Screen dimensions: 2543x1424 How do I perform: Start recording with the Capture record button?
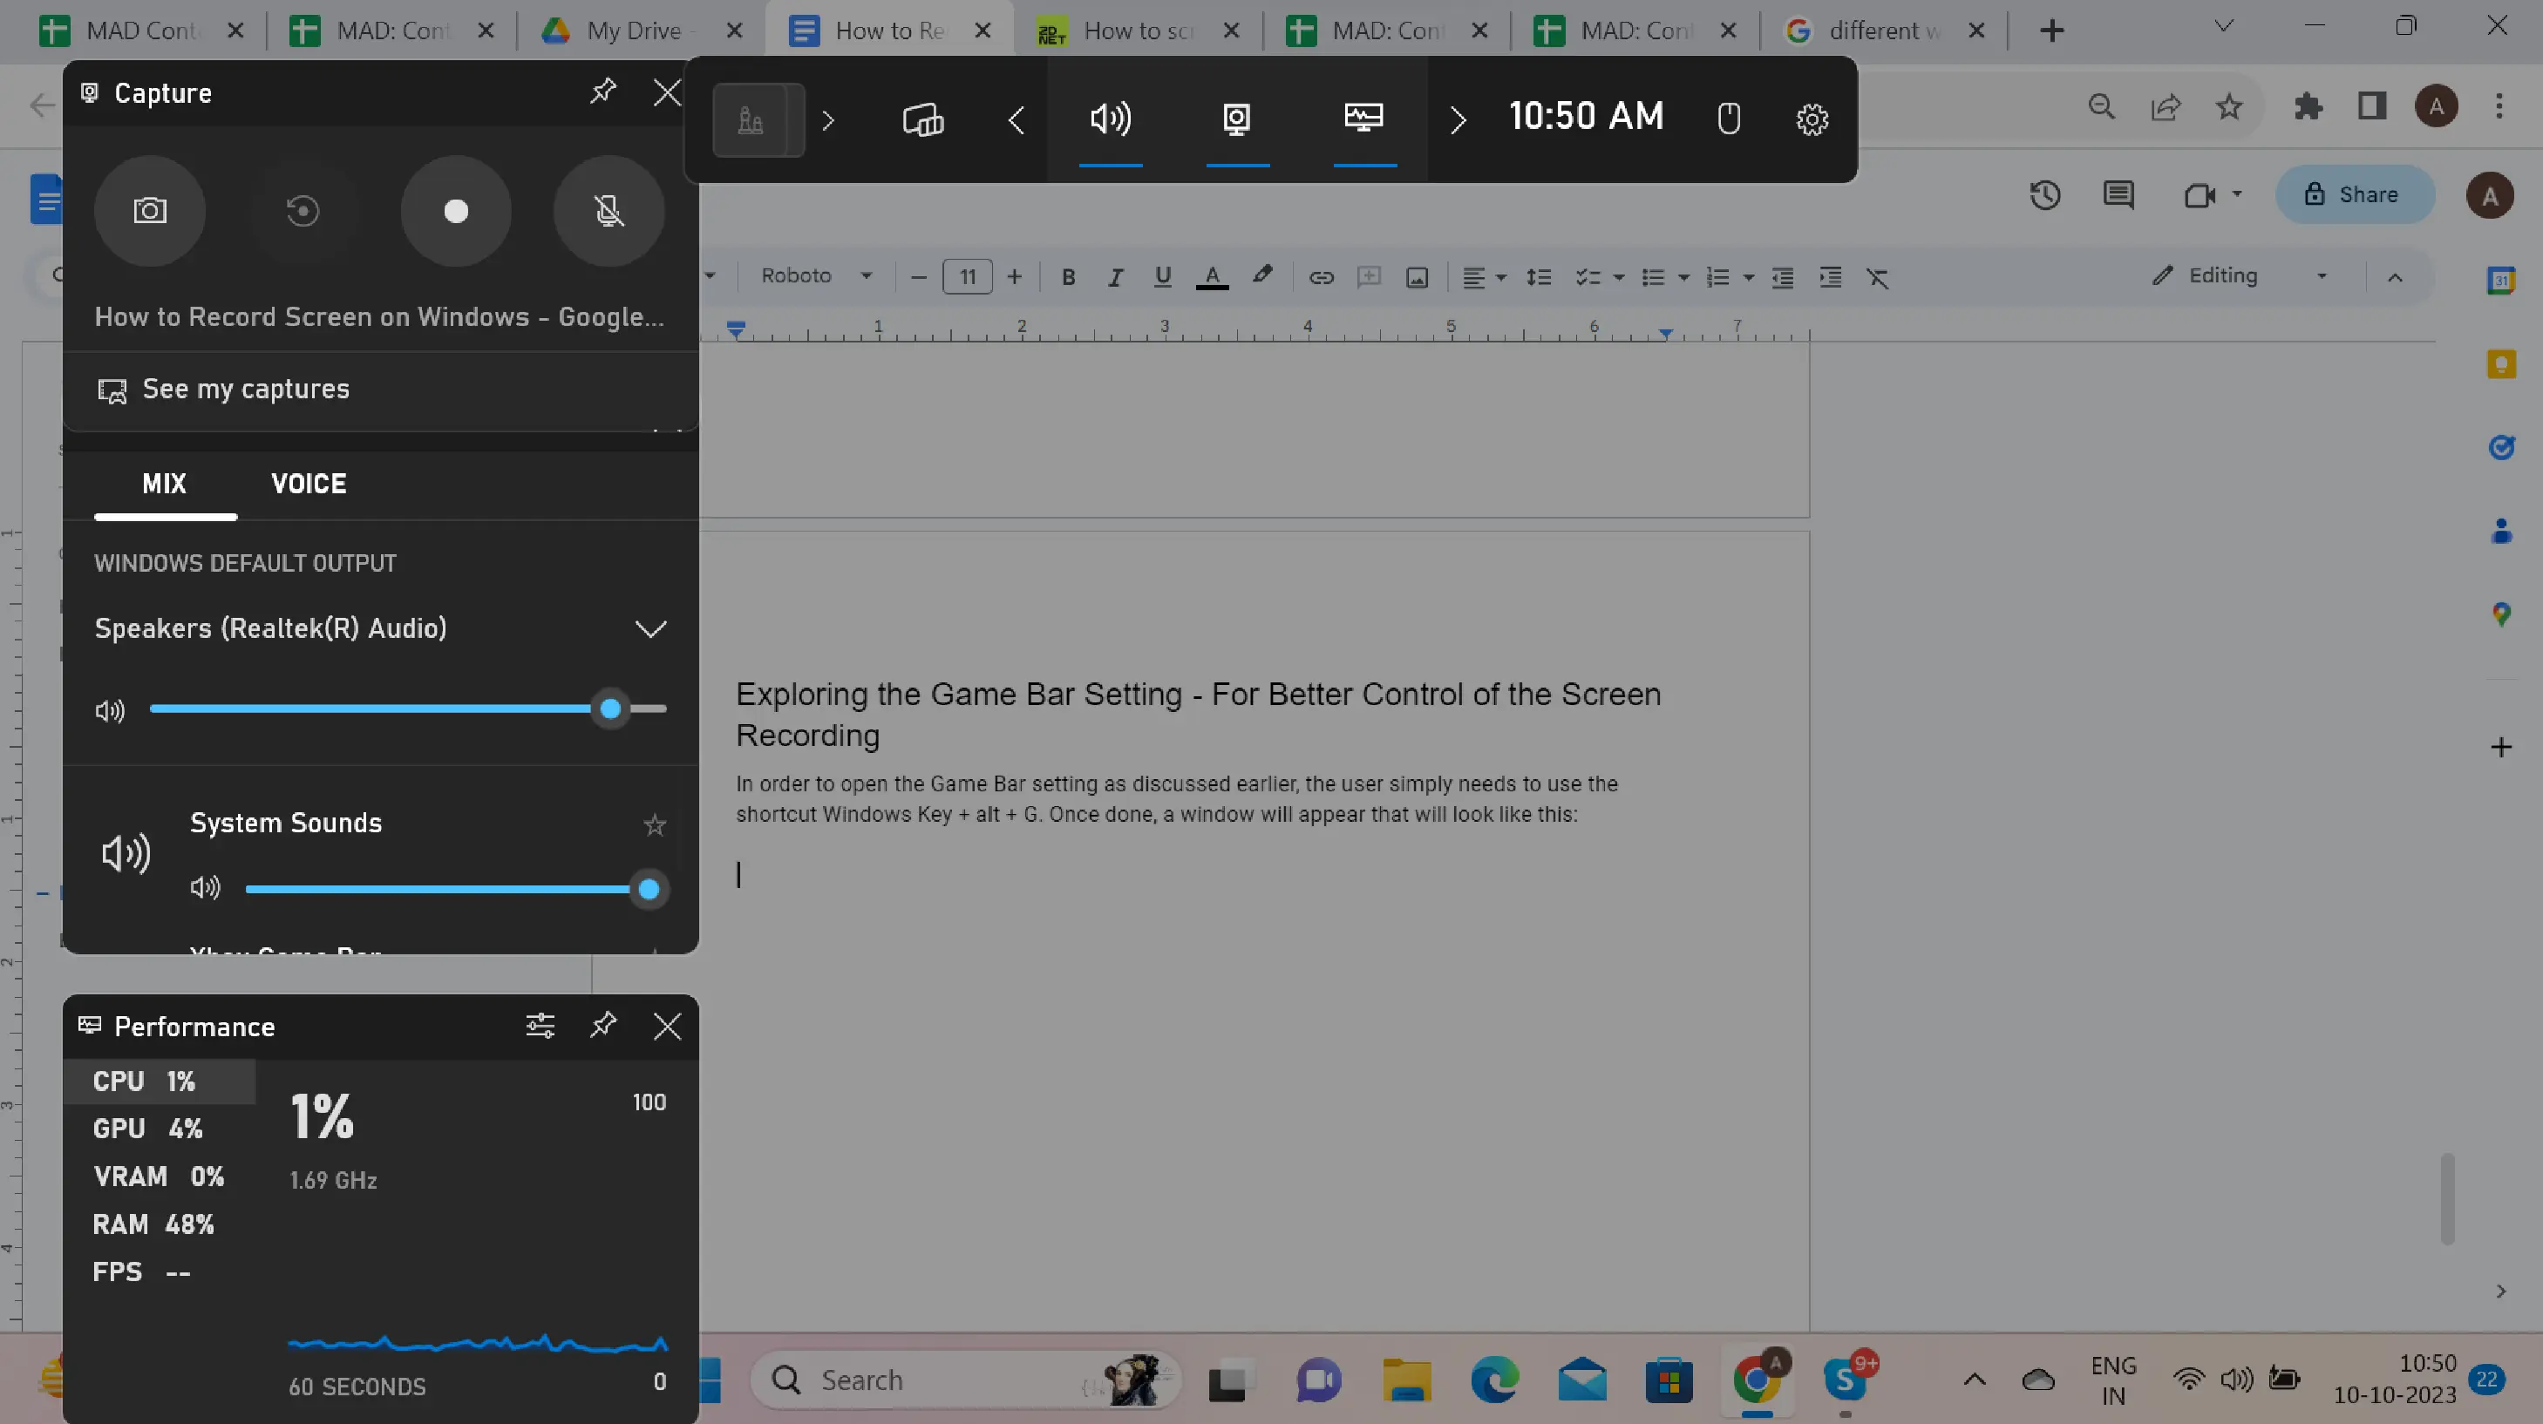click(456, 210)
